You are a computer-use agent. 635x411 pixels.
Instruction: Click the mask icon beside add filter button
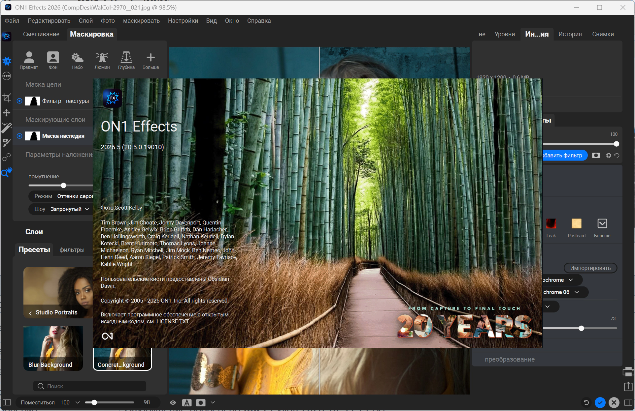[x=596, y=155]
